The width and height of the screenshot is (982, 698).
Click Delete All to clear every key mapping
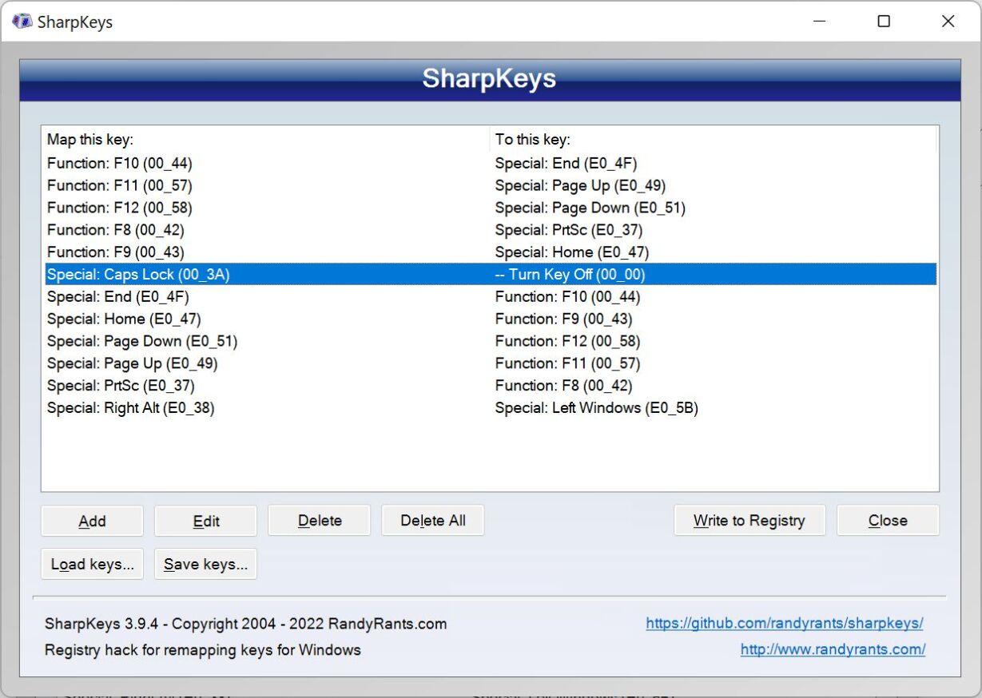(432, 520)
